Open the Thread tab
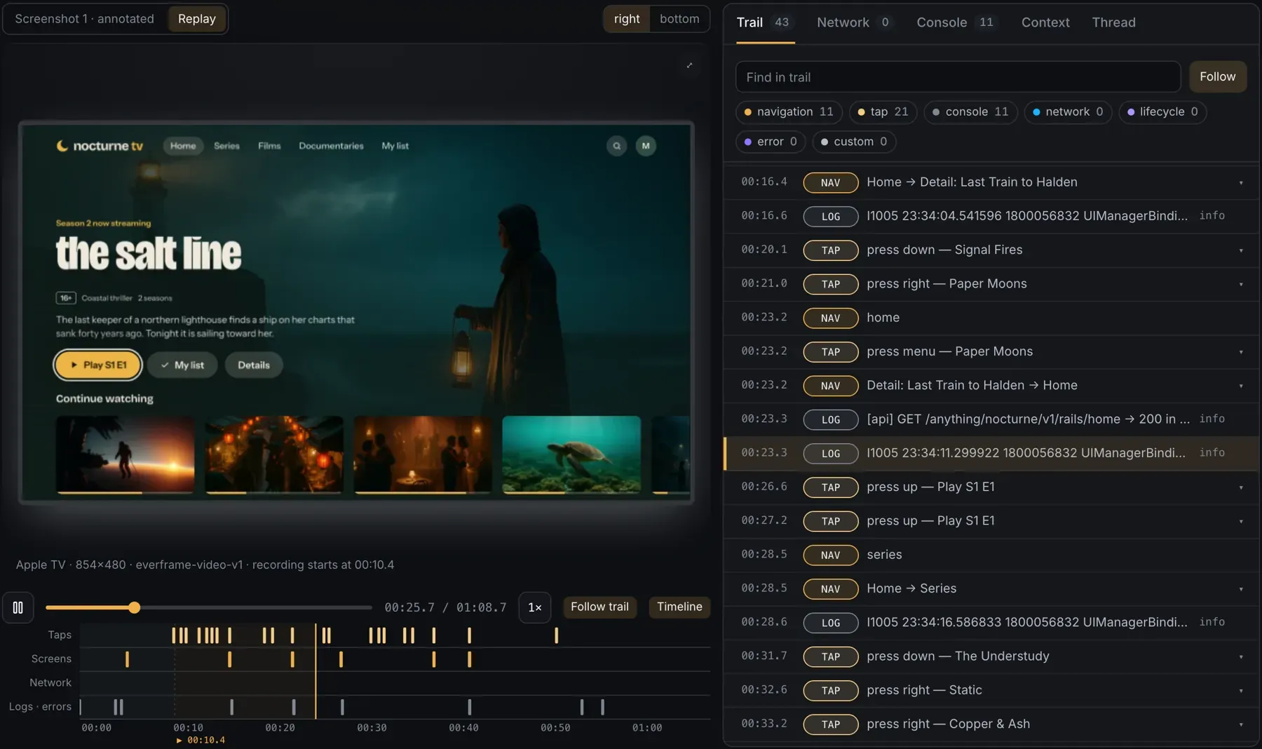 coord(1113,22)
